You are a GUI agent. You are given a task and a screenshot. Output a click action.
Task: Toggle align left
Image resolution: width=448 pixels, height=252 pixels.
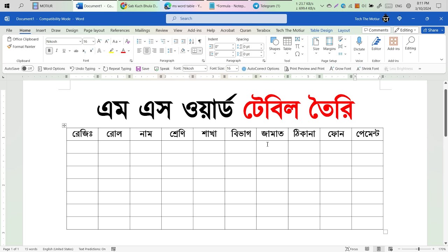pos(139,51)
